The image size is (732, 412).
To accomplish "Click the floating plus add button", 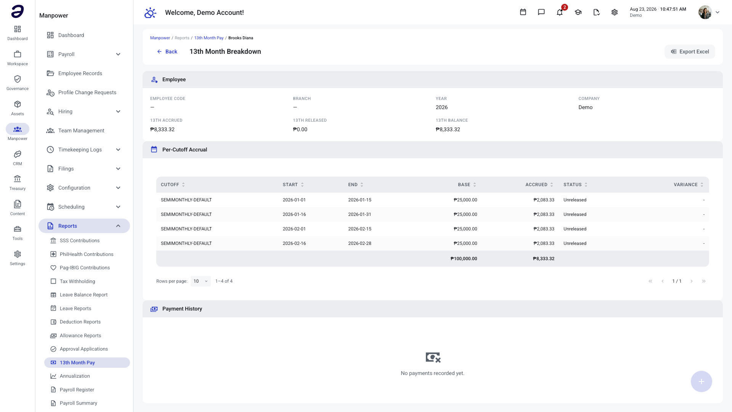I will click(x=701, y=381).
